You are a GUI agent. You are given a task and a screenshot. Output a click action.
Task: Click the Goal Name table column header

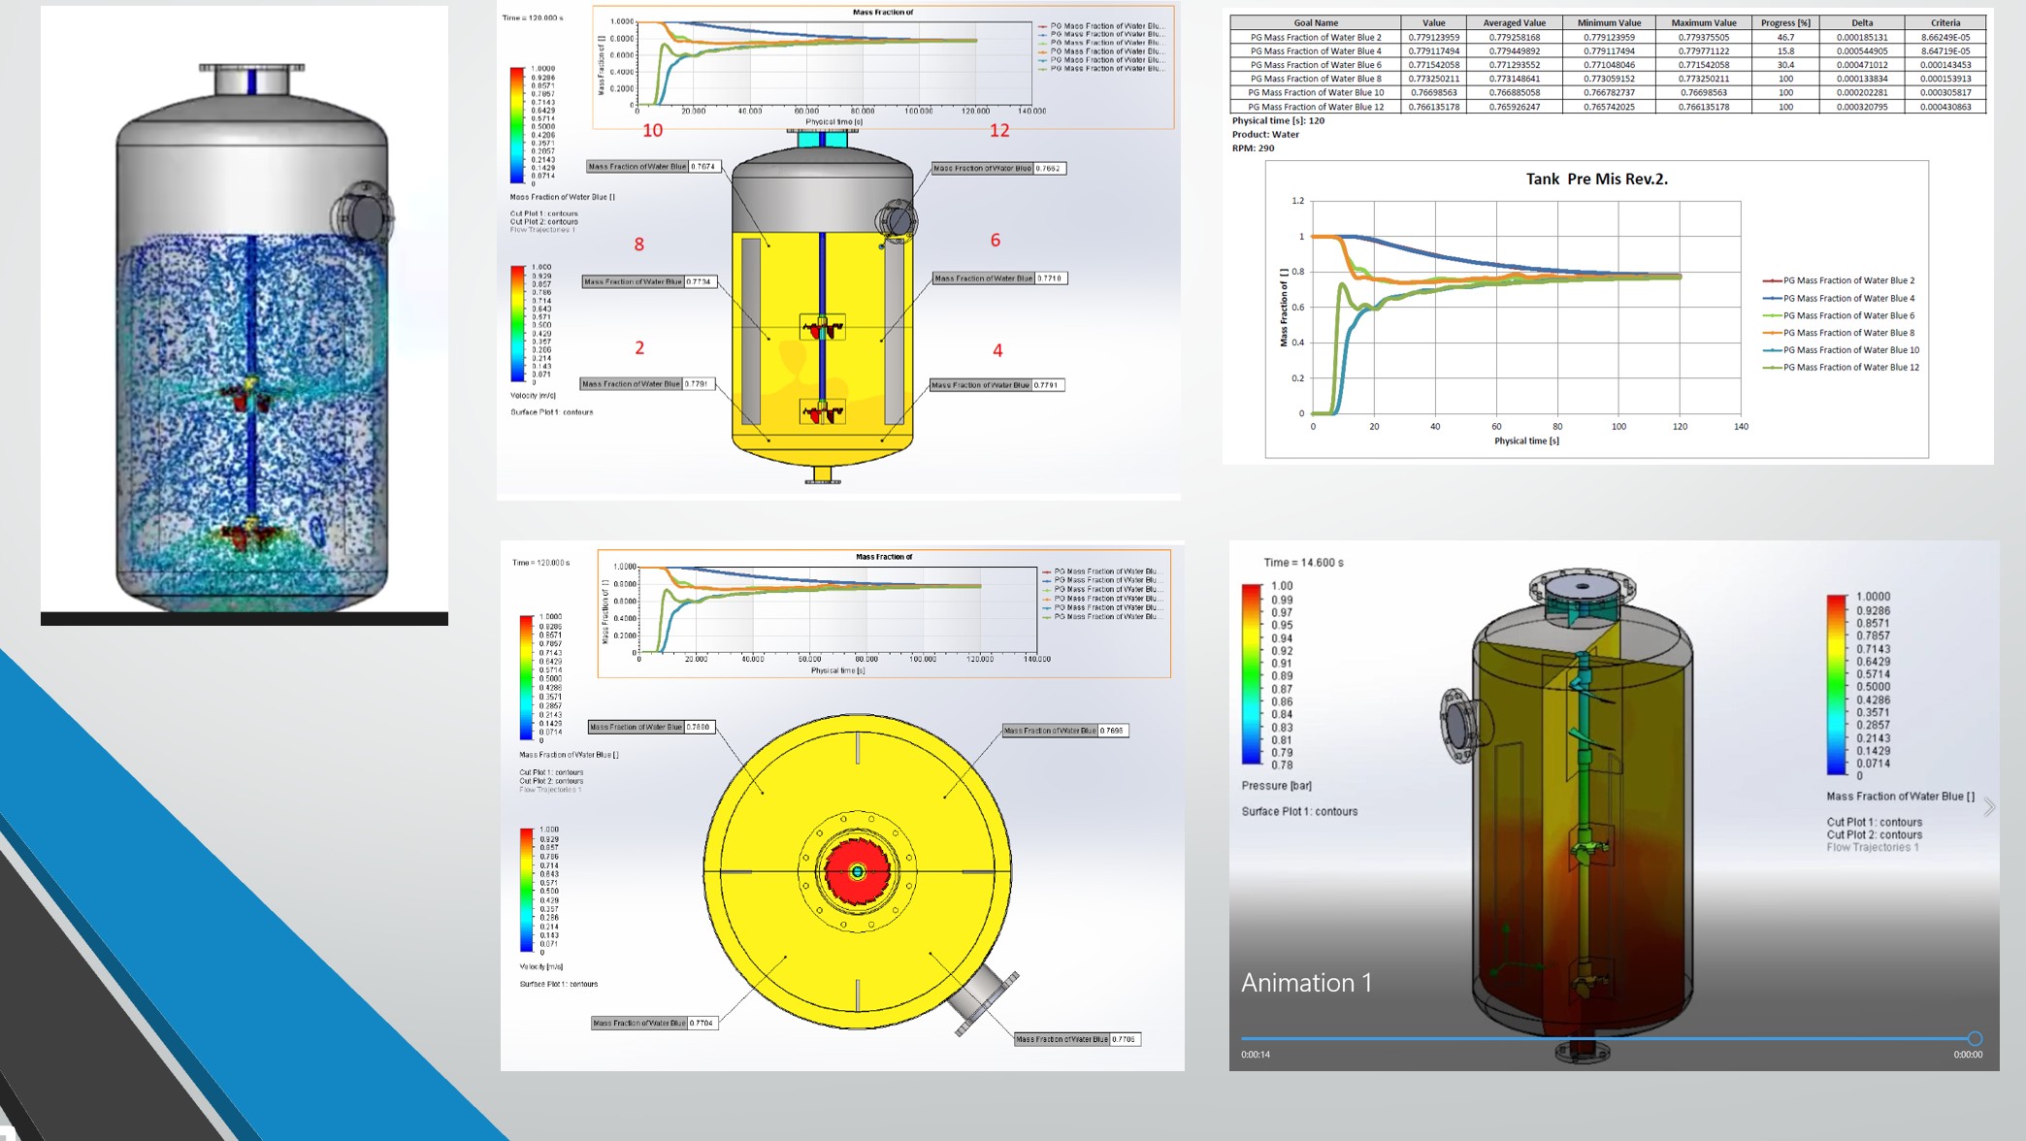(1315, 22)
